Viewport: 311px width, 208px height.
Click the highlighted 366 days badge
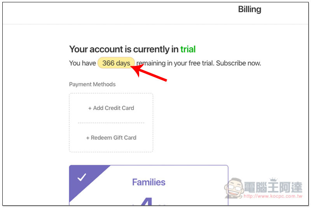[x=116, y=63]
